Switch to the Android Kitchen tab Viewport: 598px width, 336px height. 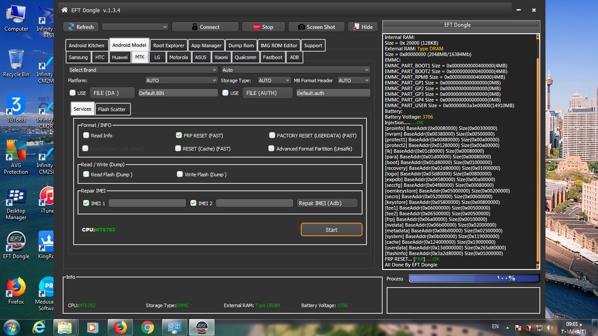click(x=87, y=45)
